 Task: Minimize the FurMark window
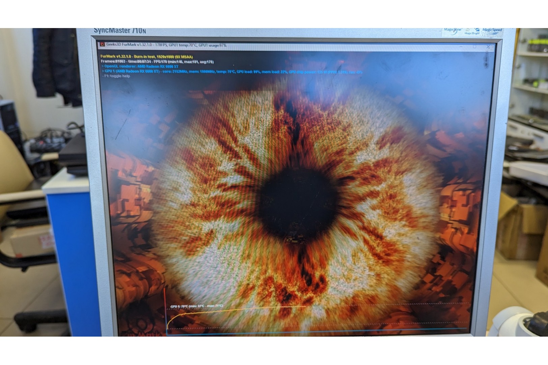pyautogui.click(x=461, y=47)
